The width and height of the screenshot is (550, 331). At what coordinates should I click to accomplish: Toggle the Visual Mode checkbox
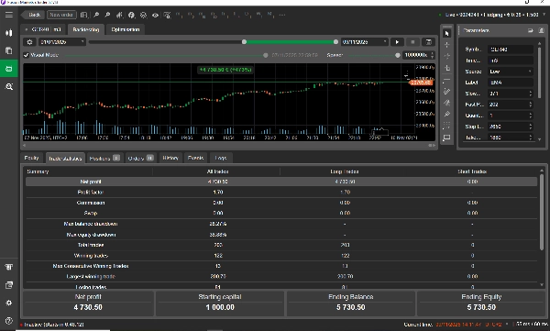[x=27, y=55]
